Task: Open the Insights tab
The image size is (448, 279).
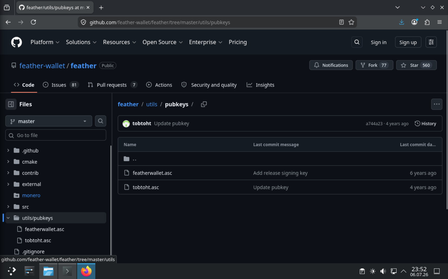Action: [x=260, y=85]
